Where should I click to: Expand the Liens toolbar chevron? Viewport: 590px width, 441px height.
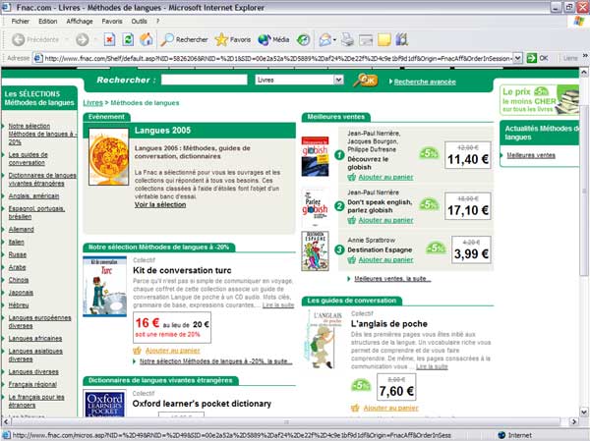click(585, 56)
